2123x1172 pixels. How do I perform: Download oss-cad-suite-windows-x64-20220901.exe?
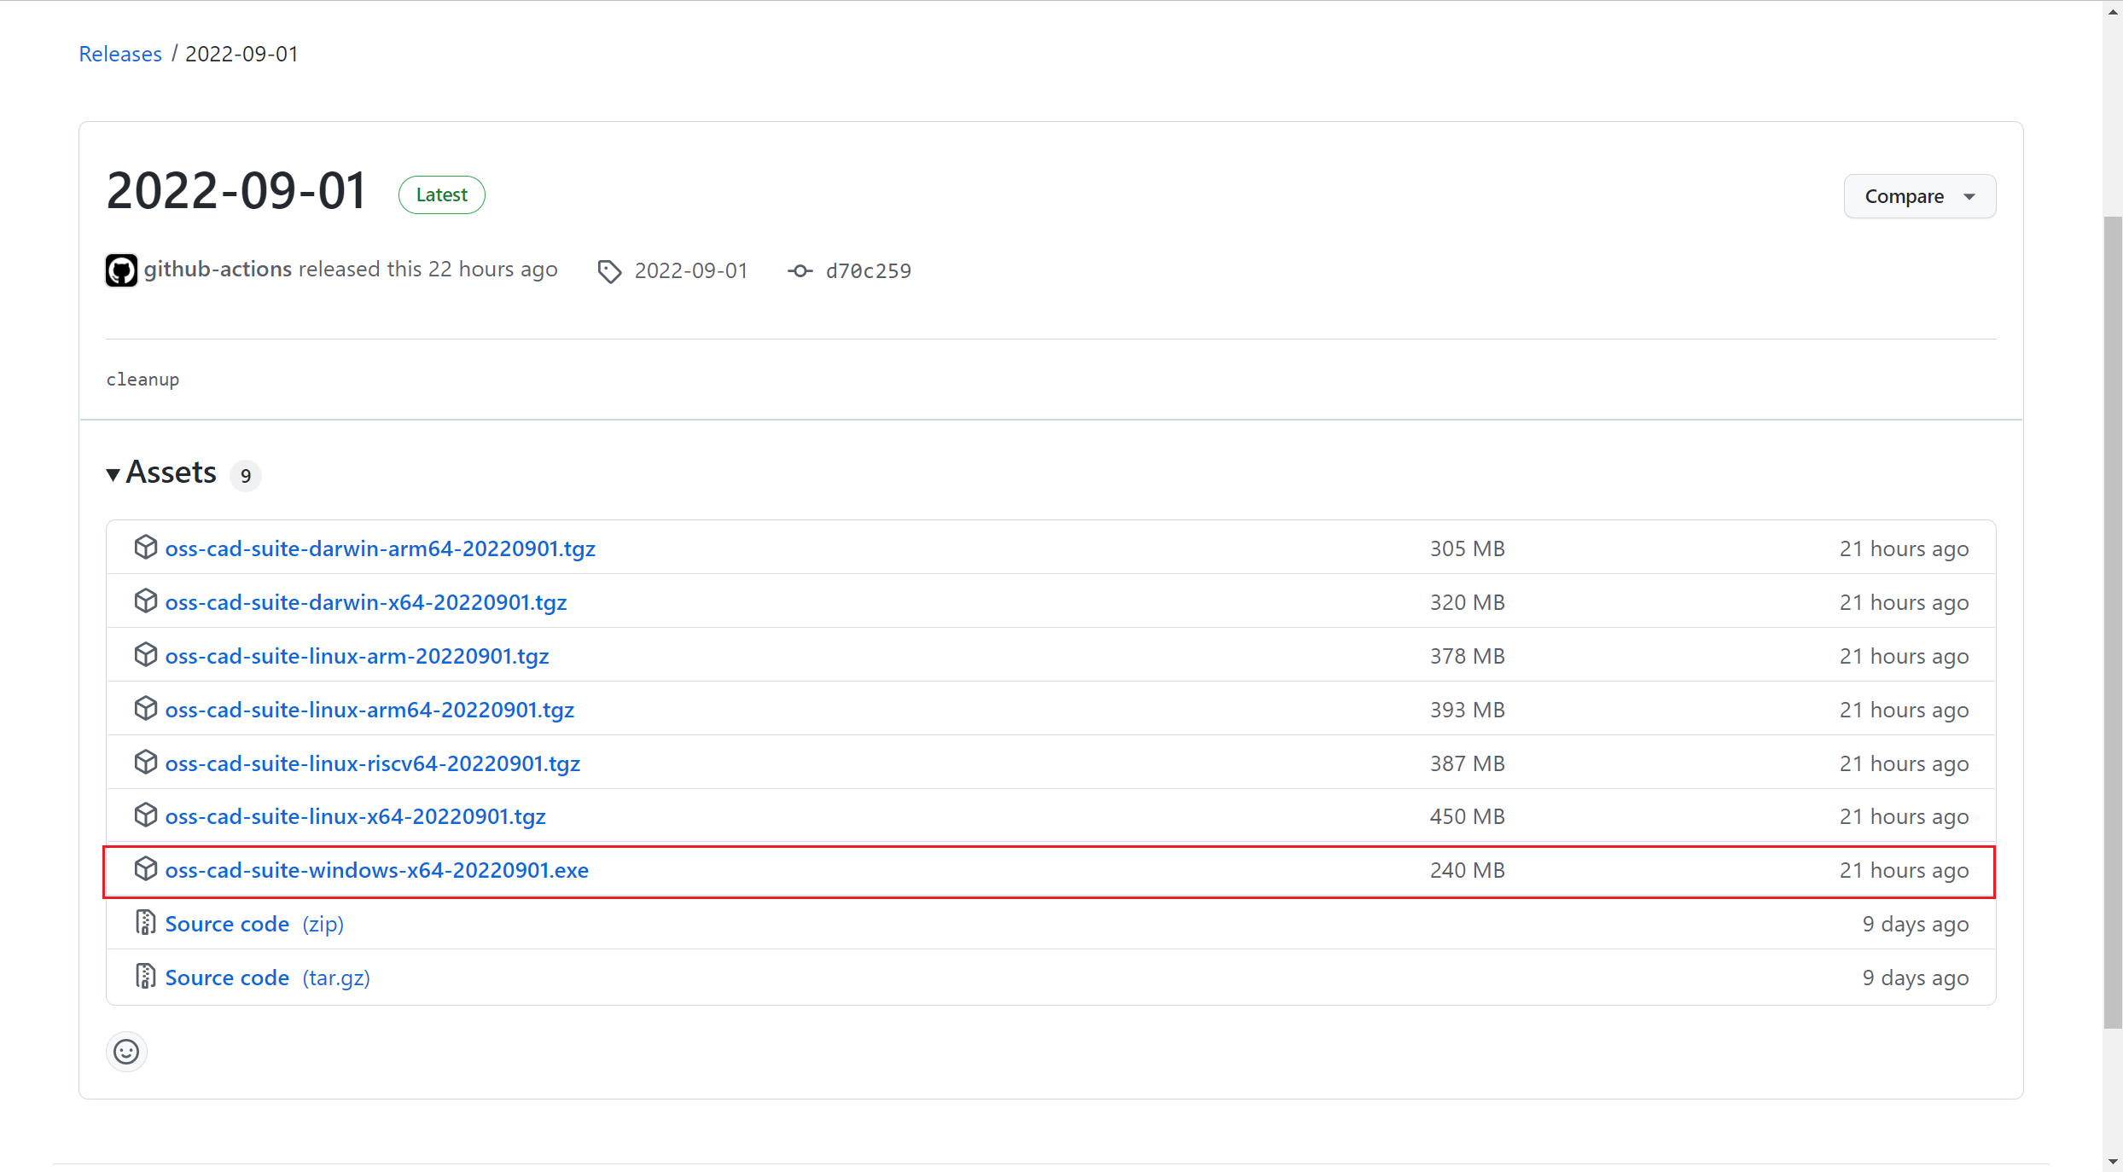377,870
